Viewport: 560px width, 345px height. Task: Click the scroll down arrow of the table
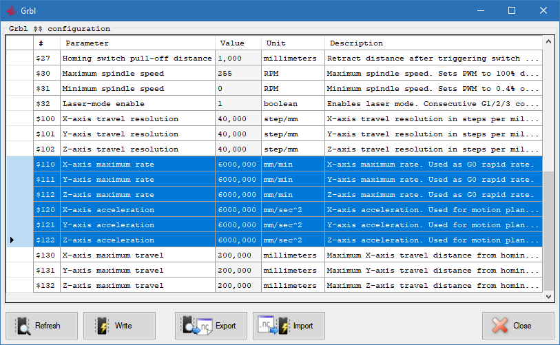[x=548, y=297]
